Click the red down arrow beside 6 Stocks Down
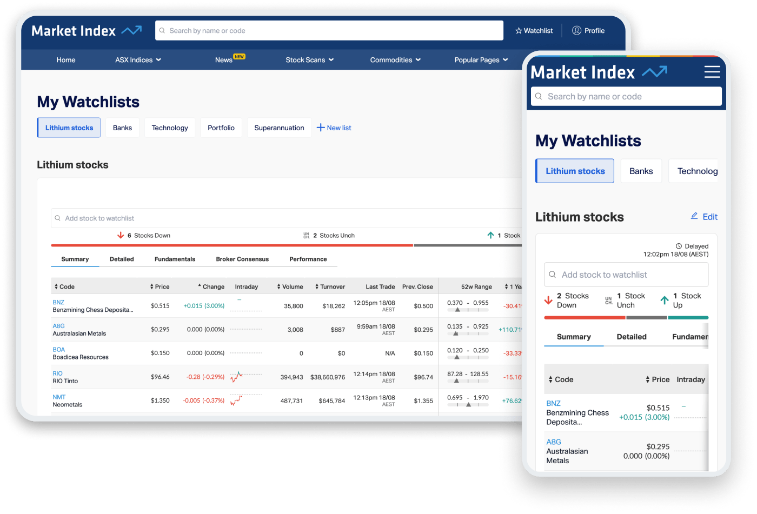Image resolution: width=757 pixels, height=514 pixels. click(121, 235)
